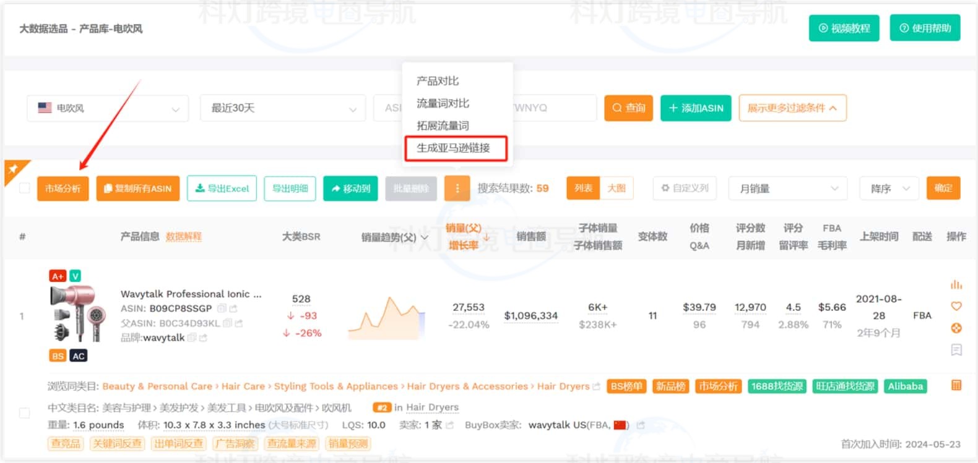Open the 最近30天 date range dropdown

[283, 108]
